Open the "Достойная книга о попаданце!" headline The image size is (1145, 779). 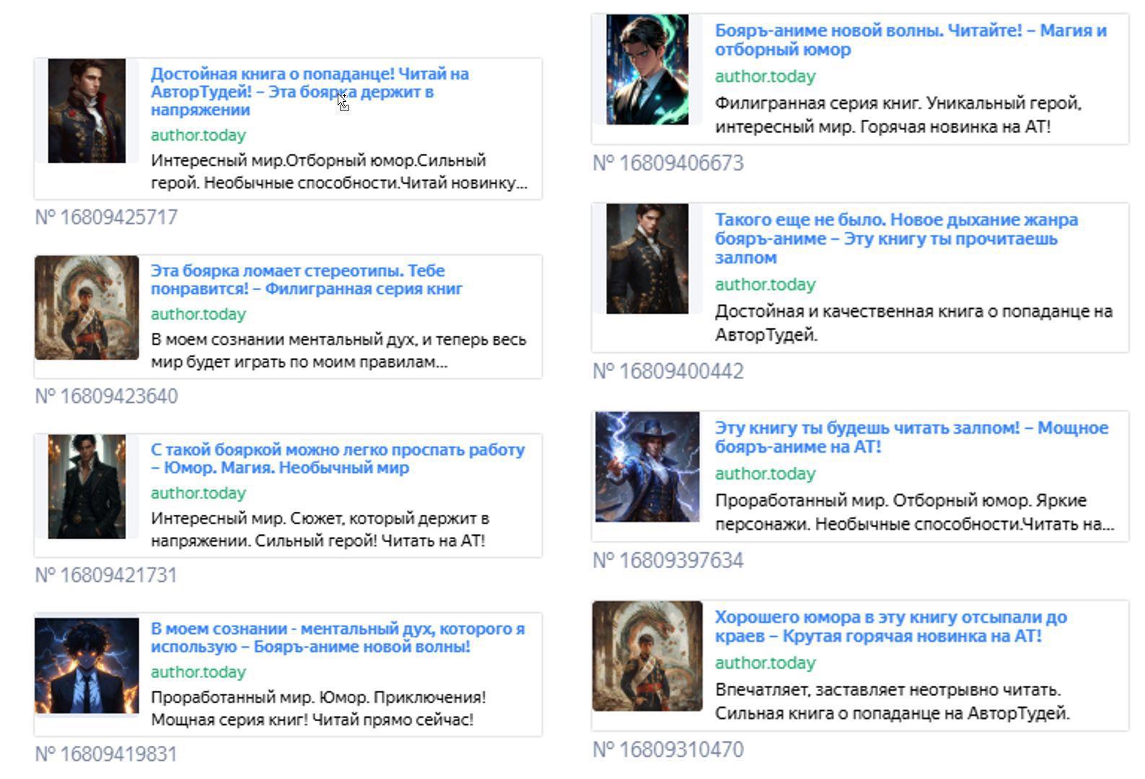click(x=310, y=92)
